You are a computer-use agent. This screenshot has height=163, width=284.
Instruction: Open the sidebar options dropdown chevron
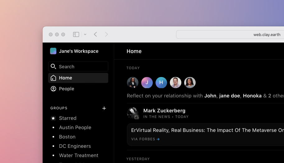[85, 34]
